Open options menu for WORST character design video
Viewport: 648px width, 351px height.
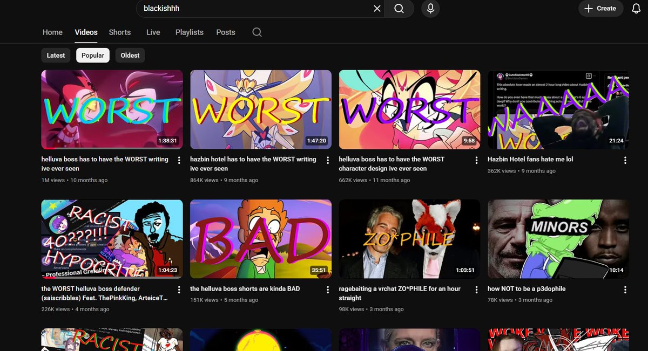pyautogui.click(x=476, y=160)
